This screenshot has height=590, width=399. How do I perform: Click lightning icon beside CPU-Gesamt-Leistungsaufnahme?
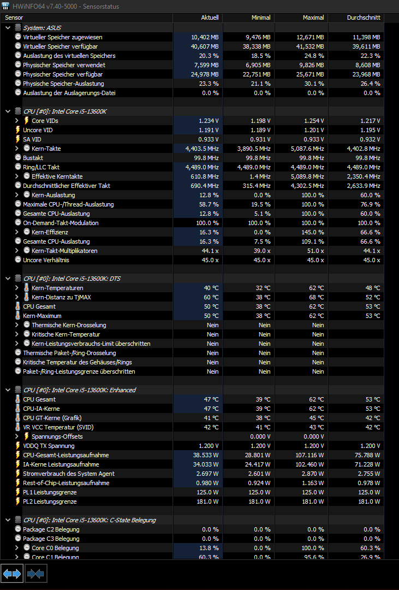17,455
